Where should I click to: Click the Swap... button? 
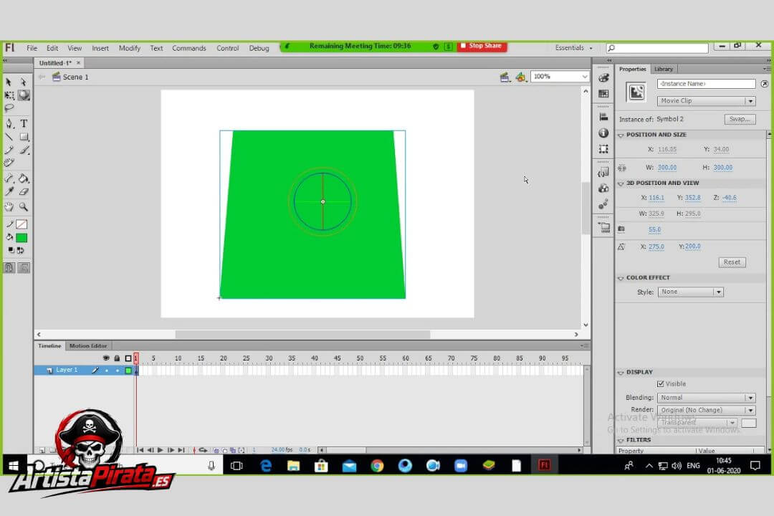click(x=740, y=119)
